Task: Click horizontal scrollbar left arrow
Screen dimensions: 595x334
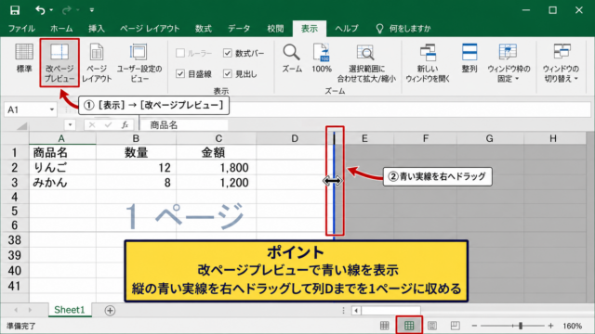Action: [x=356, y=311]
